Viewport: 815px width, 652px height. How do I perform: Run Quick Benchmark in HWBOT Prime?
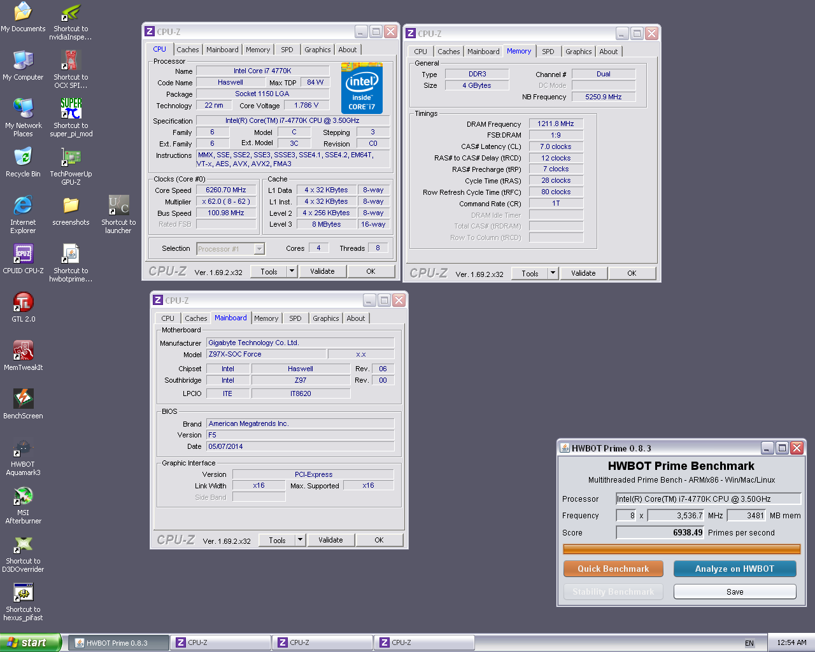(613, 569)
